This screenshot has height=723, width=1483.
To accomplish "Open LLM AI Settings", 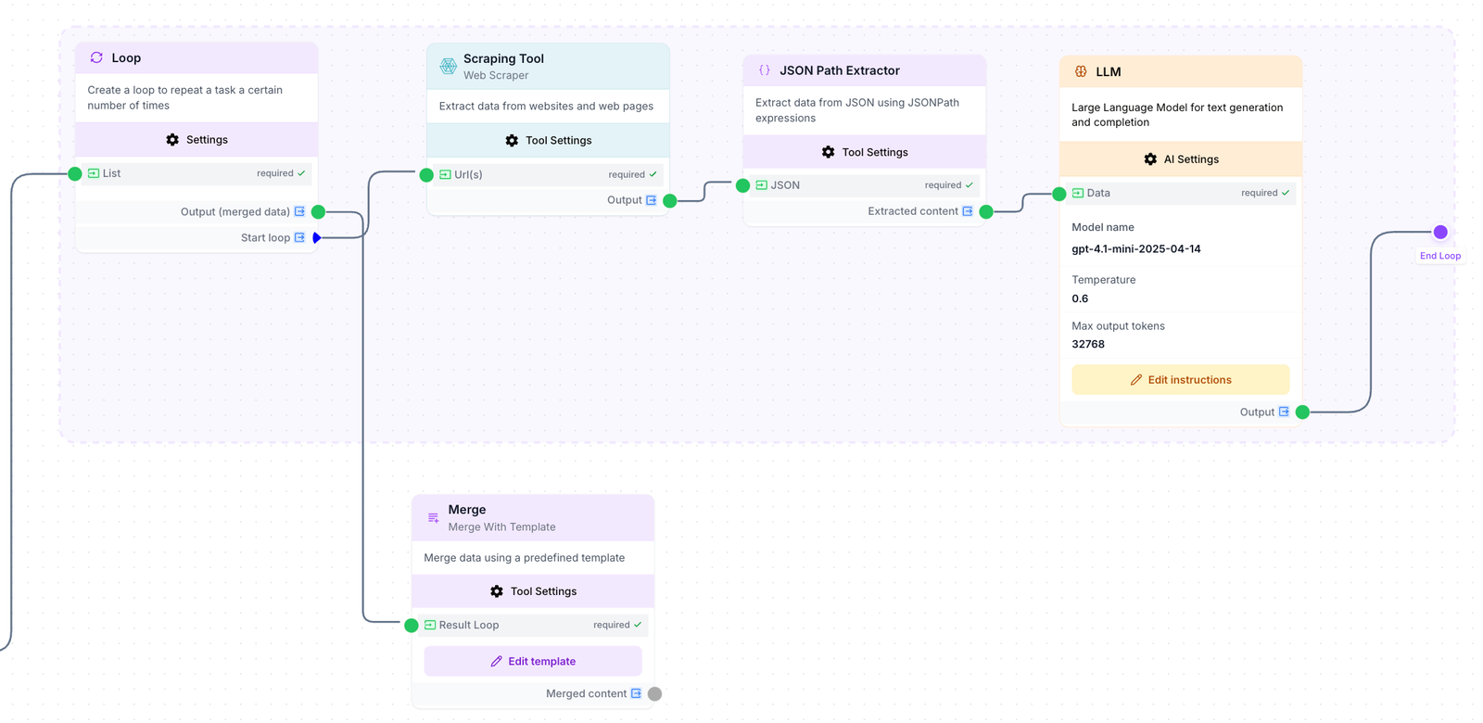I will click(x=1181, y=159).
